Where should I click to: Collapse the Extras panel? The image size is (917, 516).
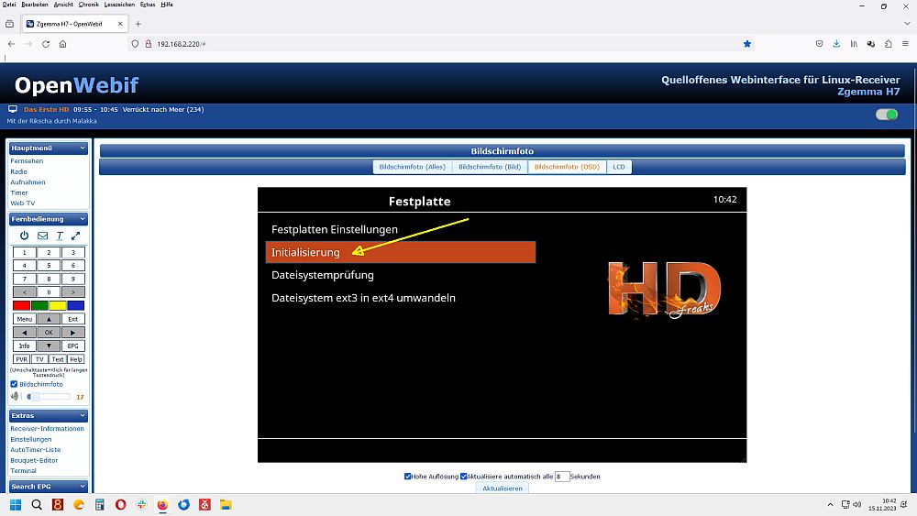click(x=83, y=415)
